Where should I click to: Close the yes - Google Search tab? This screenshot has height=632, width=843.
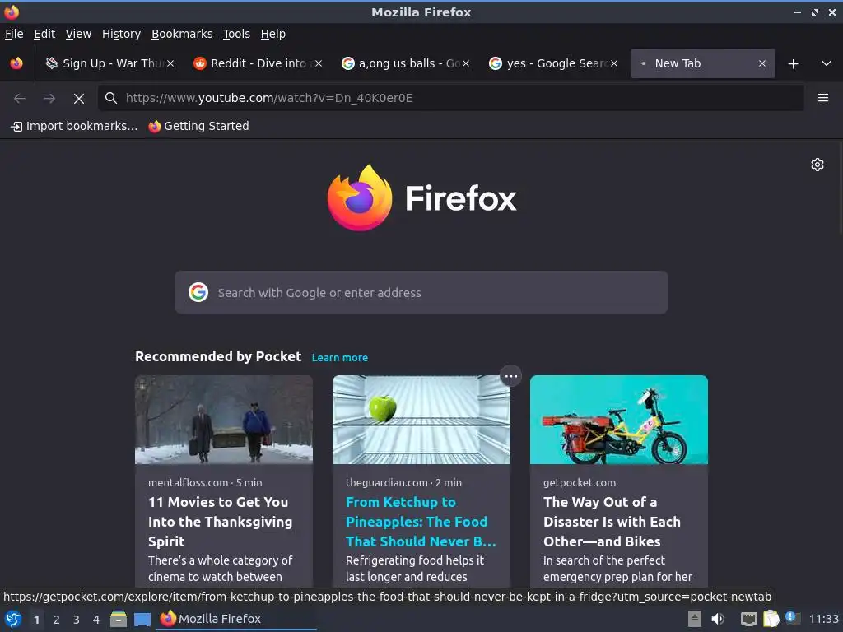(x=614, y=63)
